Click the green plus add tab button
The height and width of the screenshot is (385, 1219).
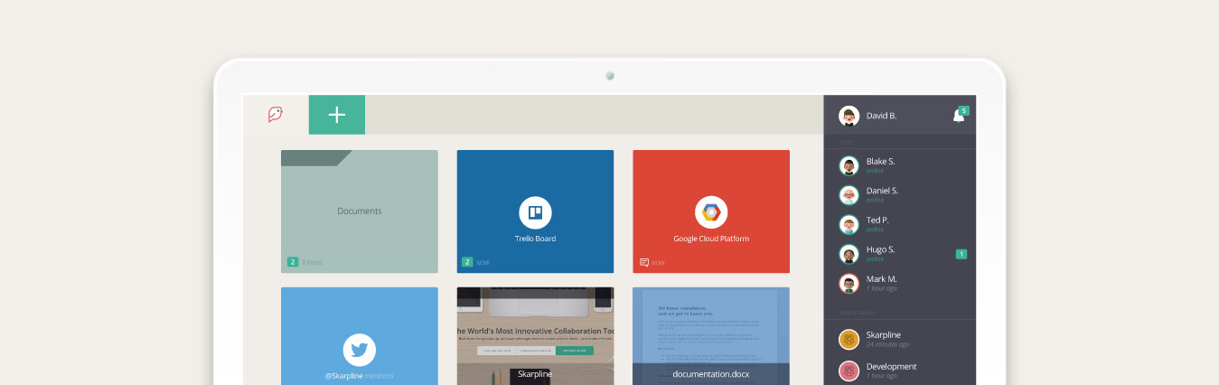337,115
